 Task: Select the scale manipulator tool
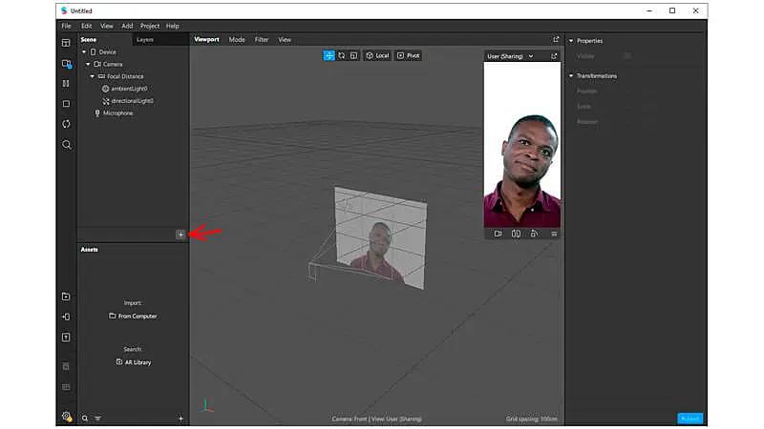coord(353,55)
